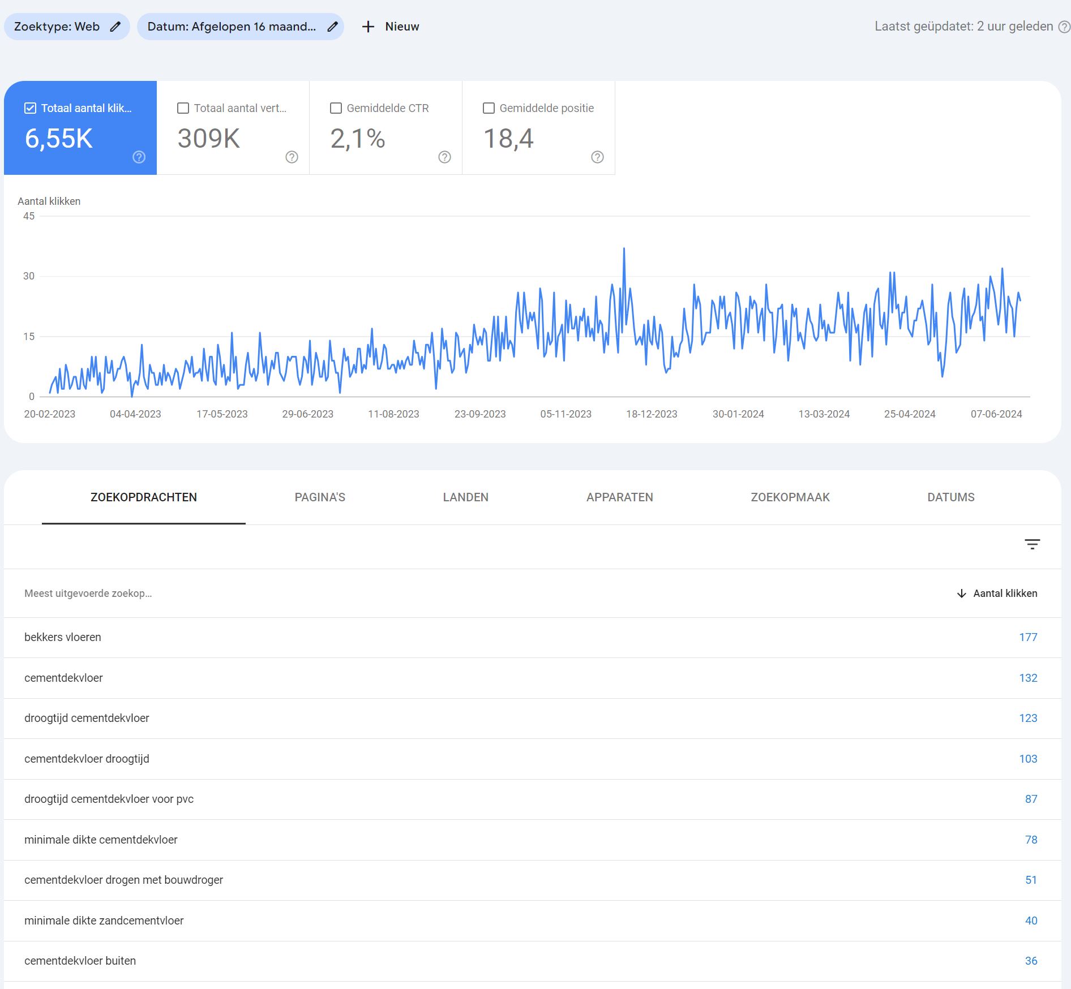This screenshot has width=1071, height=989.
Task: Click the plus icon to add Nieuw filter
Action: [x=368, y=27]
